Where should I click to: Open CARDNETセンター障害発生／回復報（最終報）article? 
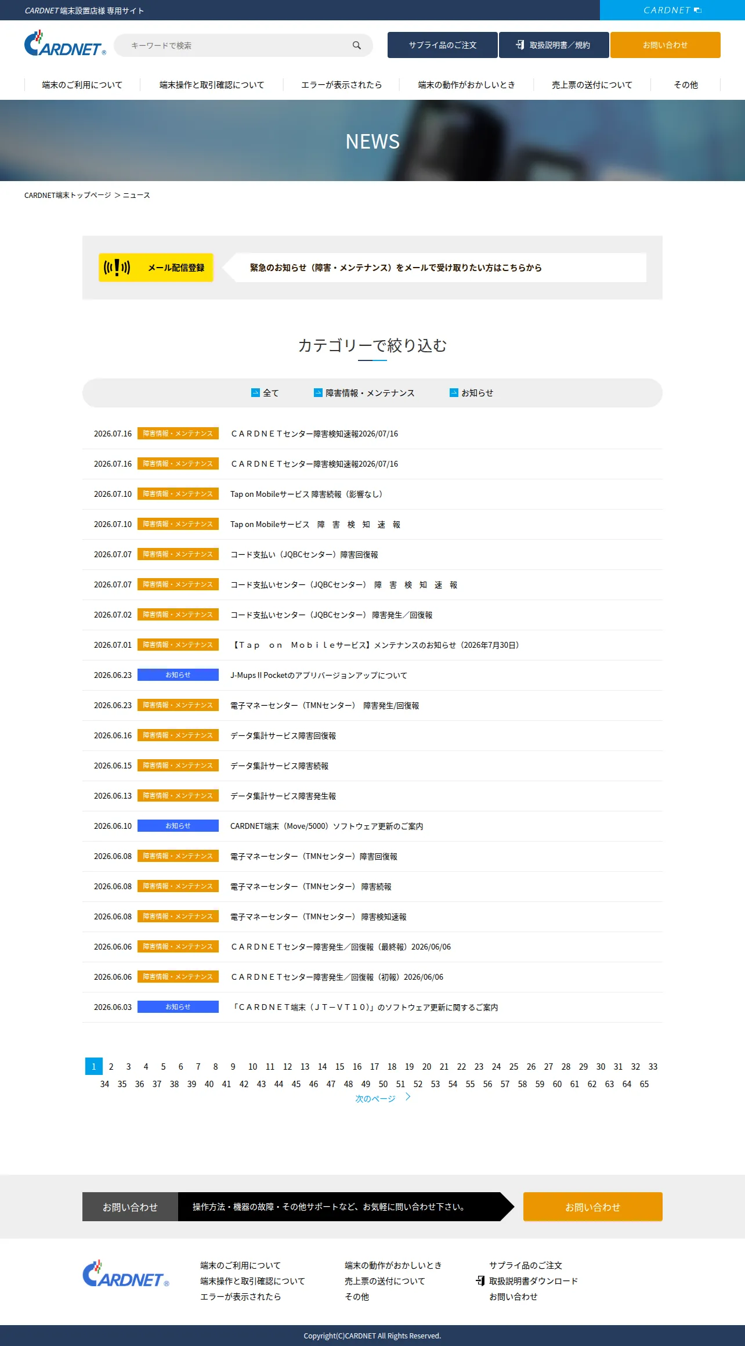[x=341, y=947]
